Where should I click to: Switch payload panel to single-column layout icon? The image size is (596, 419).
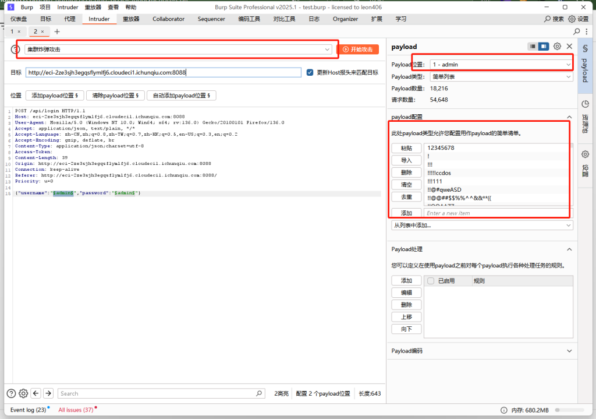[x=533, y=46]
